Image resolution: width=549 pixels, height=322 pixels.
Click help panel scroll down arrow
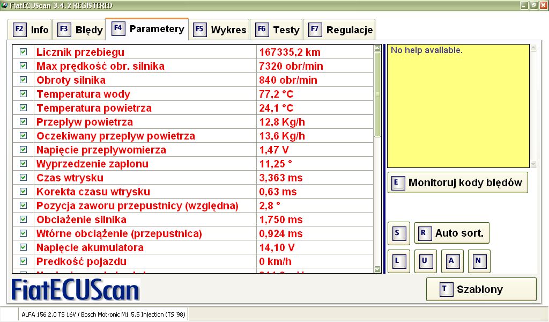(x=533, y=164)
